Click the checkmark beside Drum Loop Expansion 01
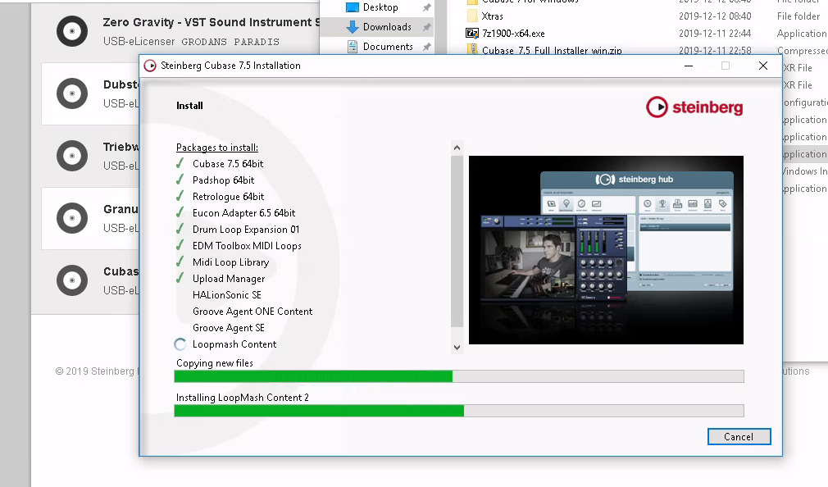This screenshot has height=487, width=828. (180, 229)
